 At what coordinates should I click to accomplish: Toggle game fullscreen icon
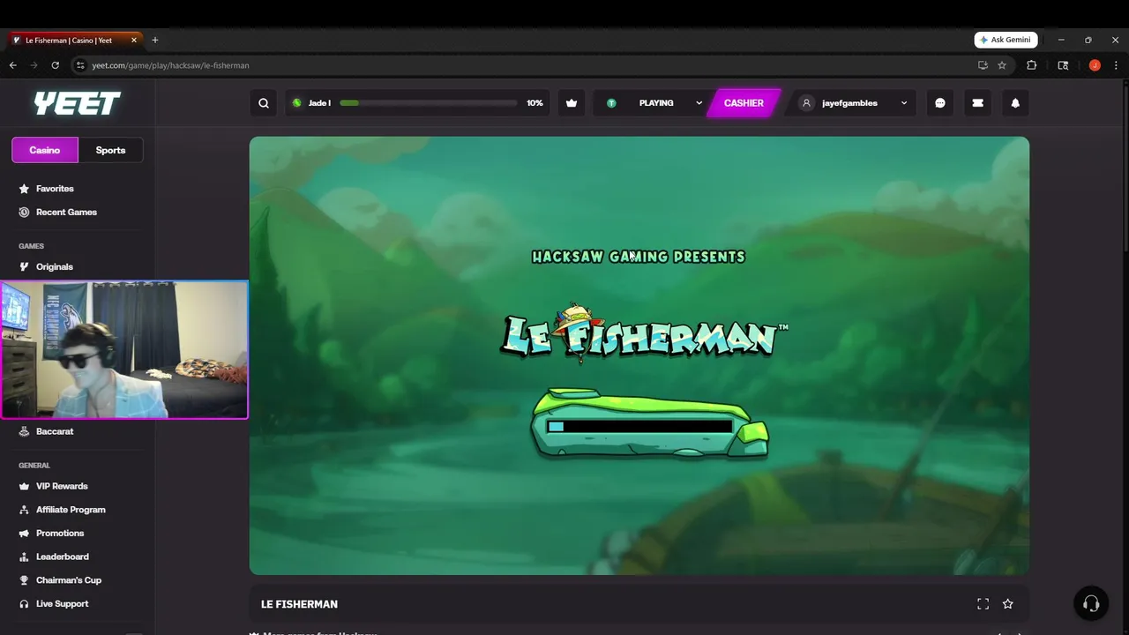[x=983, y=604]
